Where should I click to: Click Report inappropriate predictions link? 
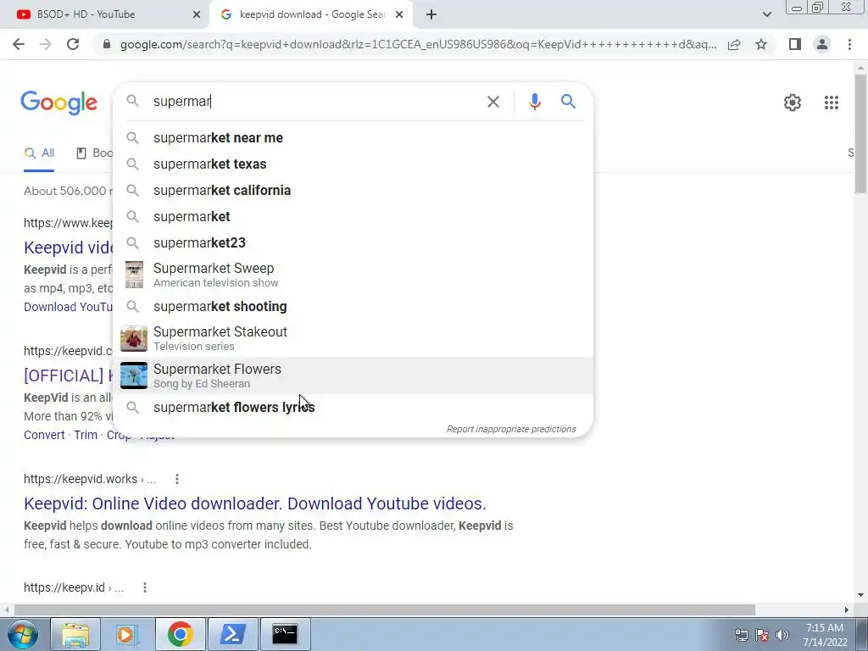pyautogui.click(x=511, y=429)
